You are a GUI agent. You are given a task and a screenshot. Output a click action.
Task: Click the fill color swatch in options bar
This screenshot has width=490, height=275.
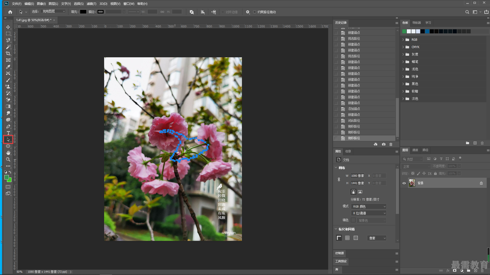(x=83, y=12)
